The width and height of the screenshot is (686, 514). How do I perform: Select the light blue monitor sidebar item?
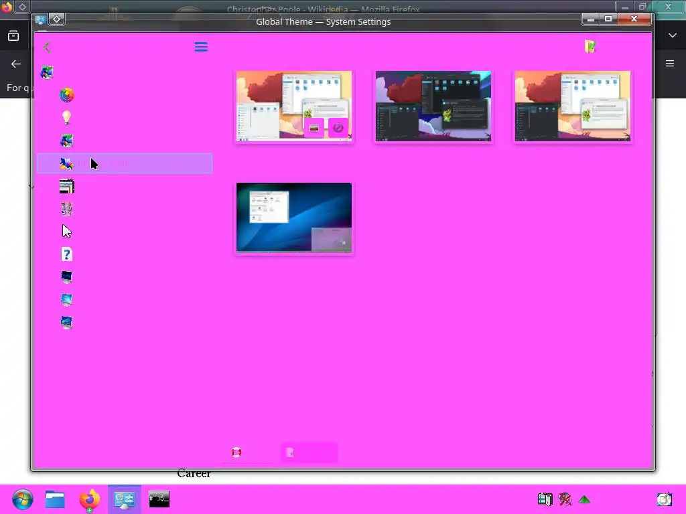click(x=66, y=300)
